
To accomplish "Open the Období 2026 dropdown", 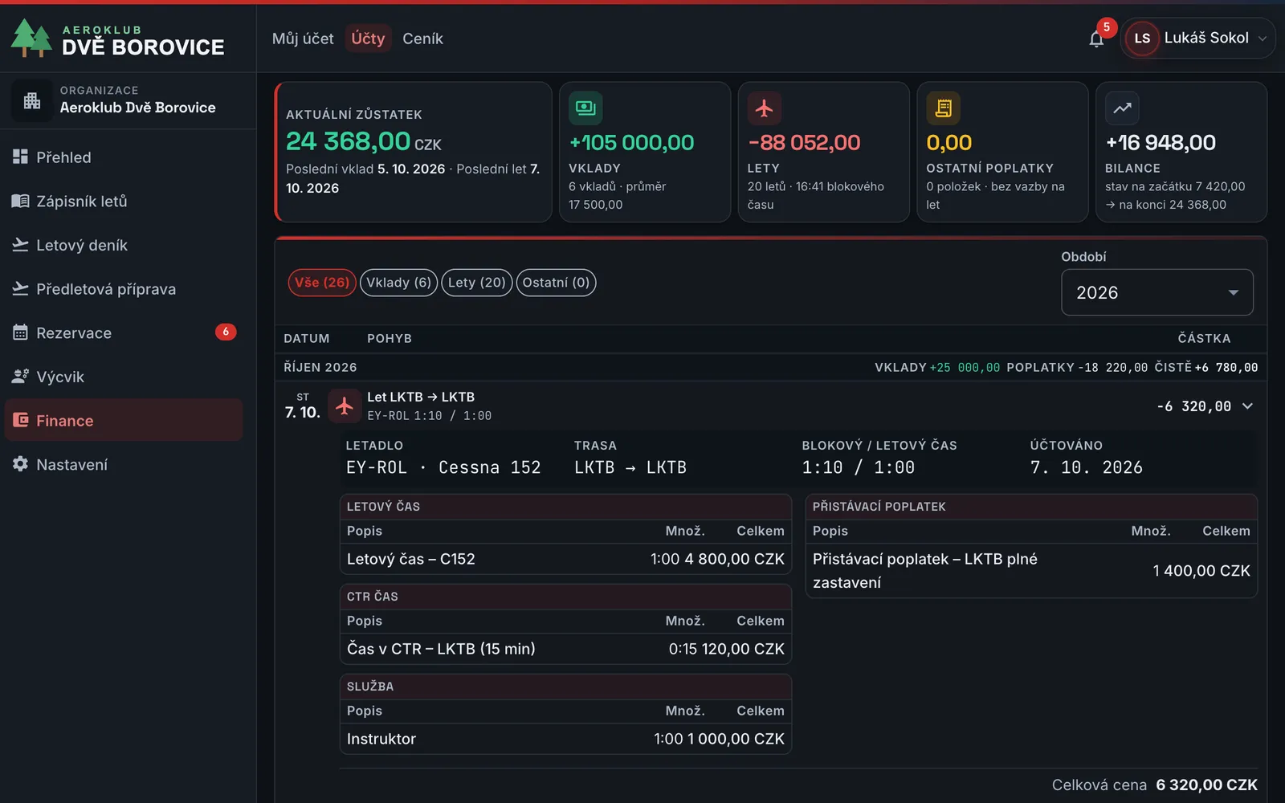I will point(1157,292).
